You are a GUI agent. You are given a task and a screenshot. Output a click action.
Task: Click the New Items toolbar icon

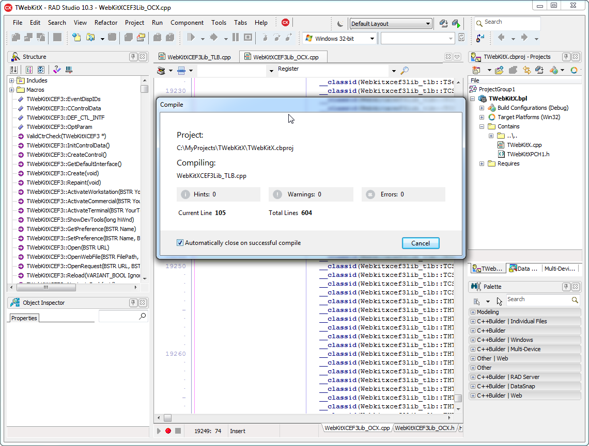76,38
